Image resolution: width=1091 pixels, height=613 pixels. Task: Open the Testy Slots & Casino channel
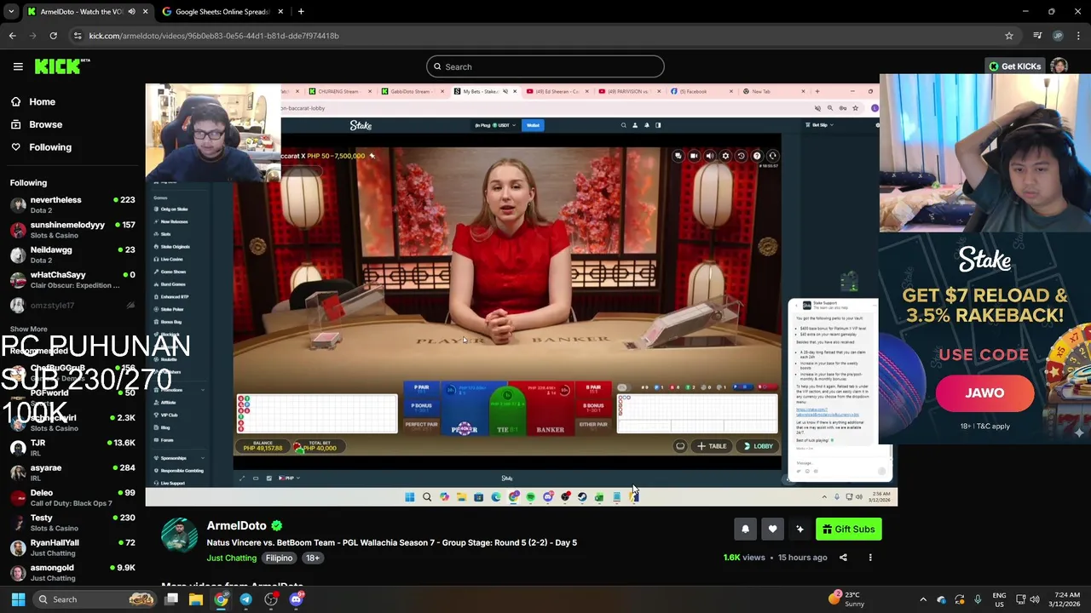tap(72, 522)
